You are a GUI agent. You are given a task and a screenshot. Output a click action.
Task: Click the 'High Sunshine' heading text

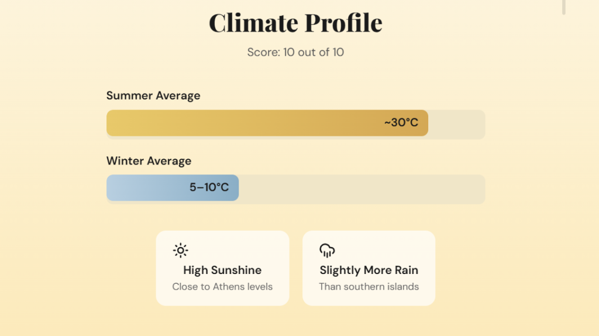click(x=222, y=270)
